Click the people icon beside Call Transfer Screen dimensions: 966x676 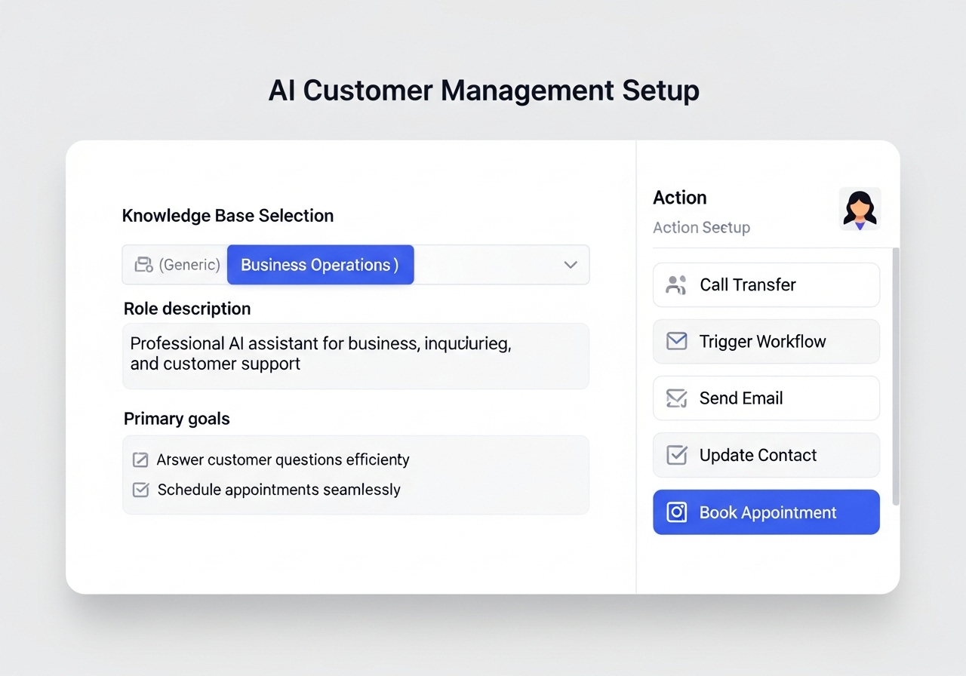676,284
